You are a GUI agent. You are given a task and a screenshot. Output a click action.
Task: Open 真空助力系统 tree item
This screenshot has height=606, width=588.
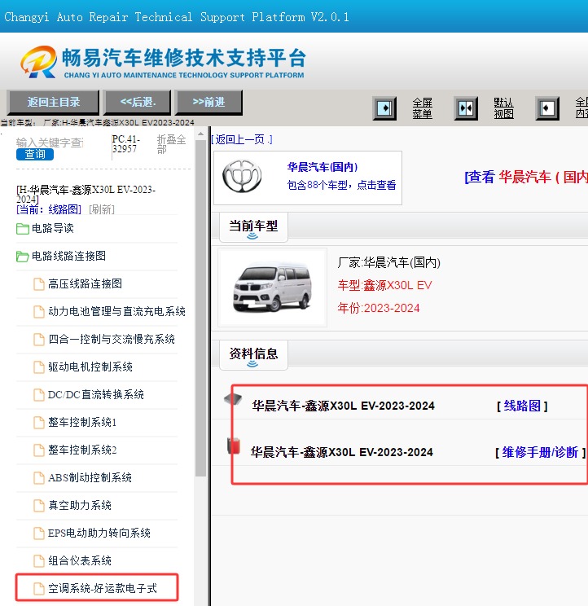80,506
